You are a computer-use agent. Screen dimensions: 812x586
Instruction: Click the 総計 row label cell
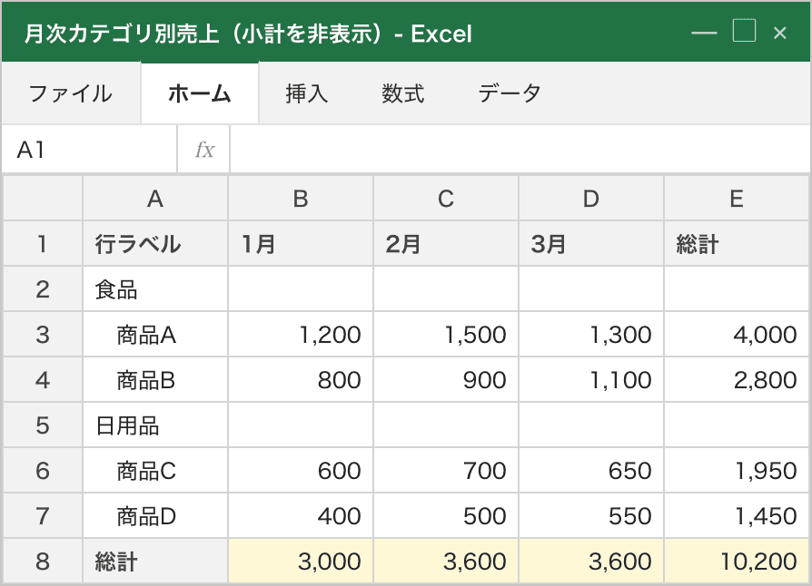tap(155, 562)
